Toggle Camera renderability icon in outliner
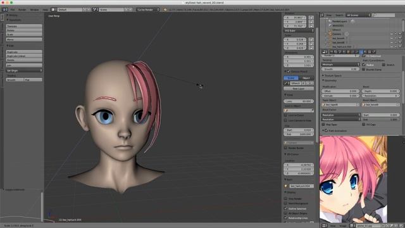The image size is (405, 228). click(x=400, y=34)
